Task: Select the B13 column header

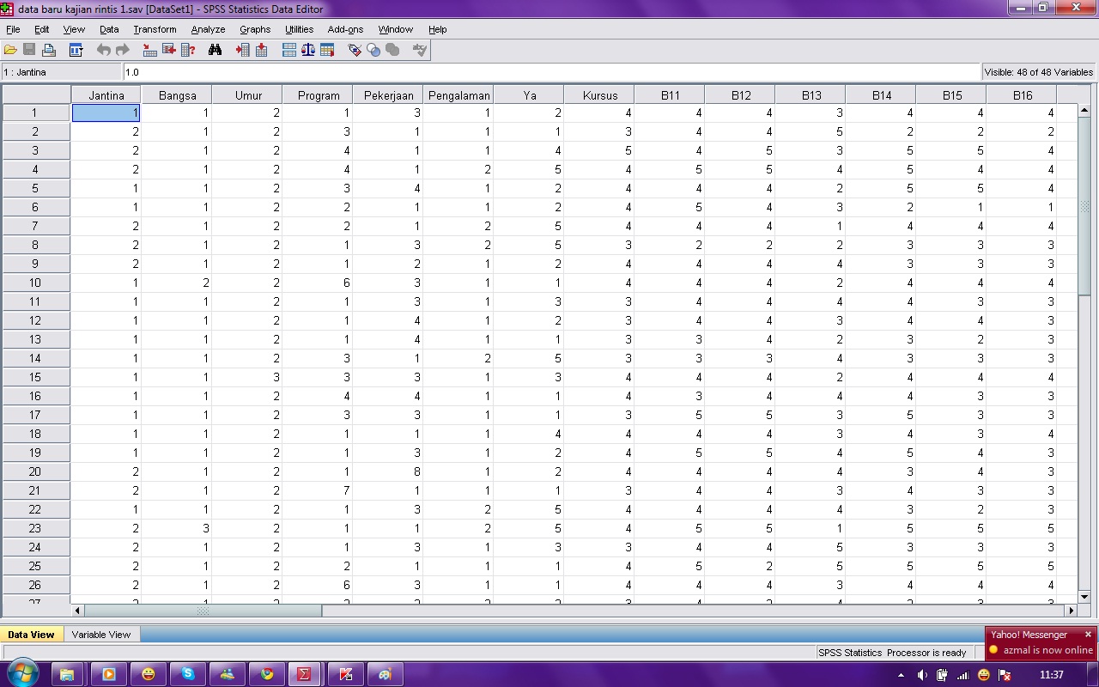Action: point(811,95)
